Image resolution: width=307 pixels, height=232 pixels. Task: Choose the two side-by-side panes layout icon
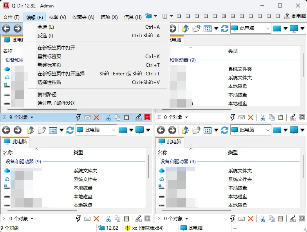coord(206,16)
